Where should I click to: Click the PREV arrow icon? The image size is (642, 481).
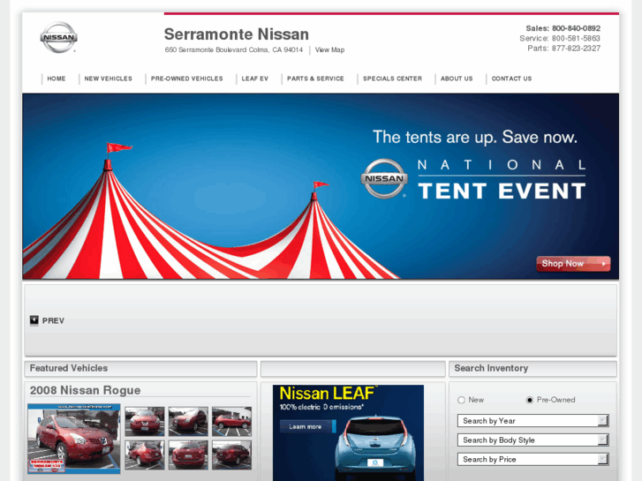click(34, 320)
